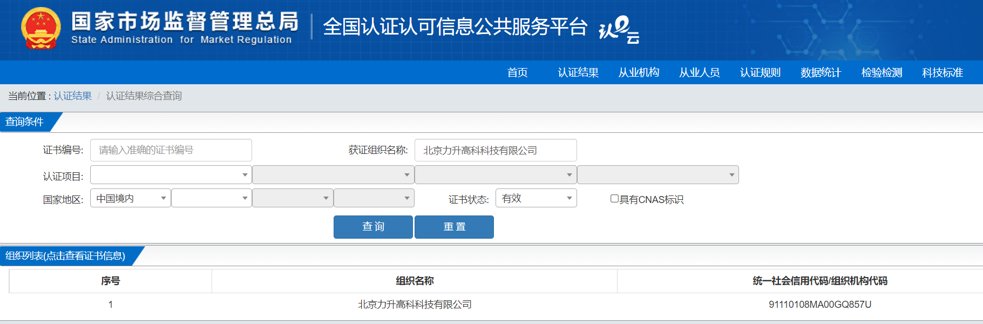Click the national emblem logo
This screenshot has width=983, height=324.
coord(41,29)
